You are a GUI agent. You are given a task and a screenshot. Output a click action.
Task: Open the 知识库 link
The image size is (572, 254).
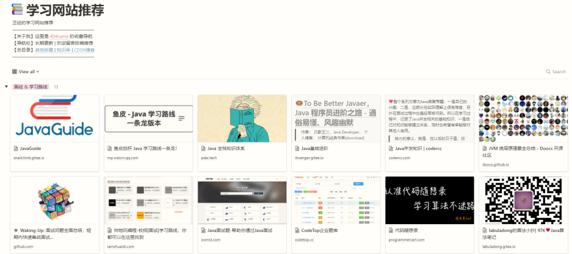(63, 50)
